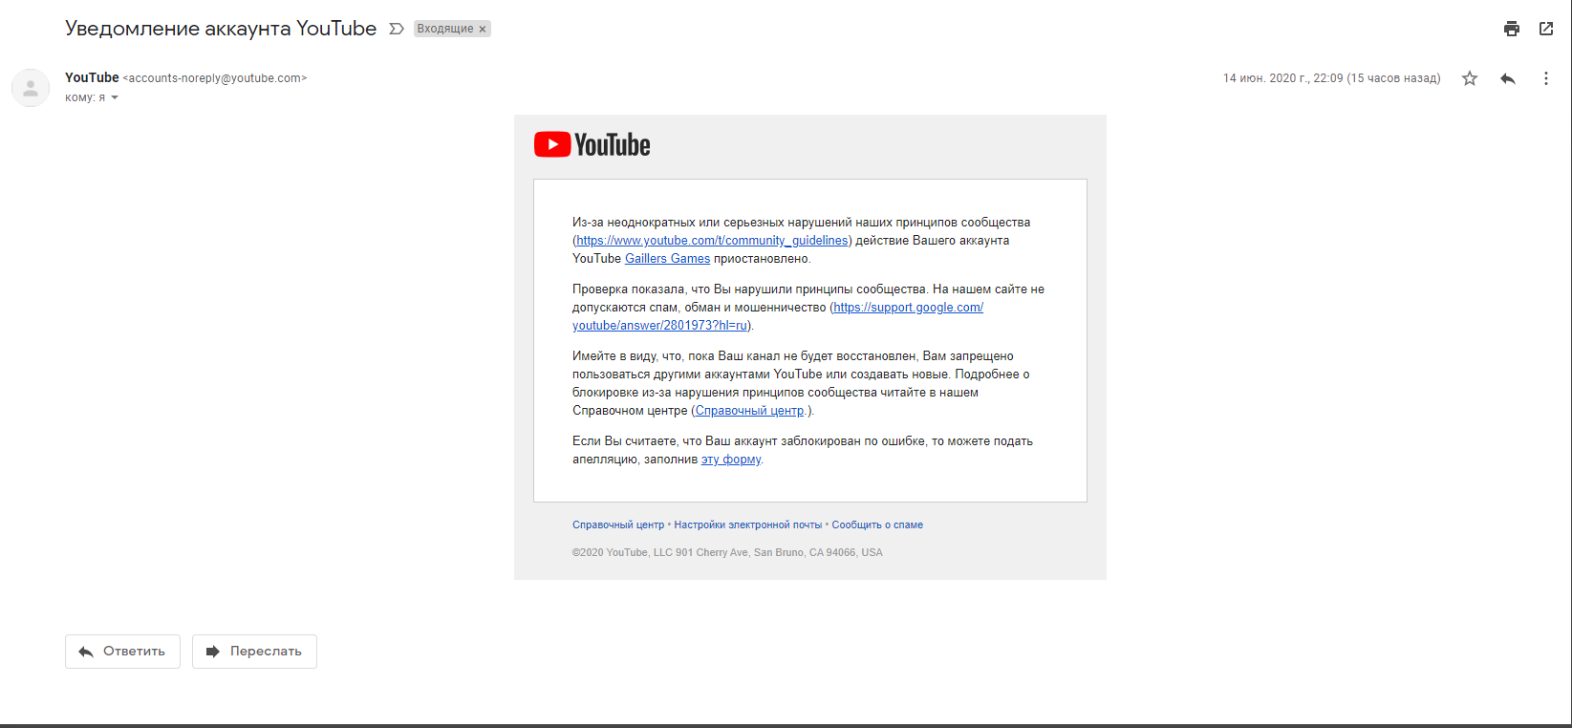Print this email with the printer icon

coord(1512,29)
